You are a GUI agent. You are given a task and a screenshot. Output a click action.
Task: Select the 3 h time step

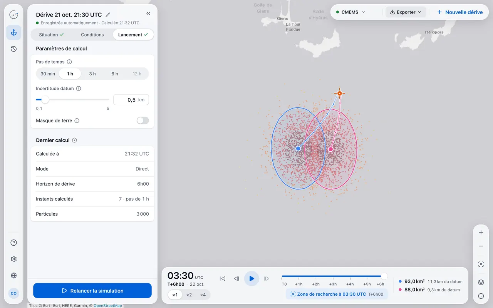pyautogui.click(x=92, y=74)
